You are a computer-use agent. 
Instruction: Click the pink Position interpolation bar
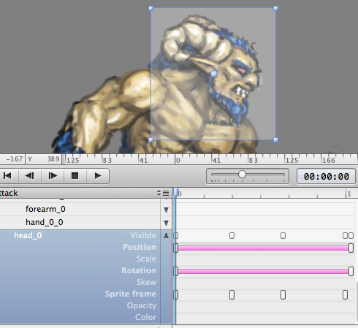[x=263, y=248]
